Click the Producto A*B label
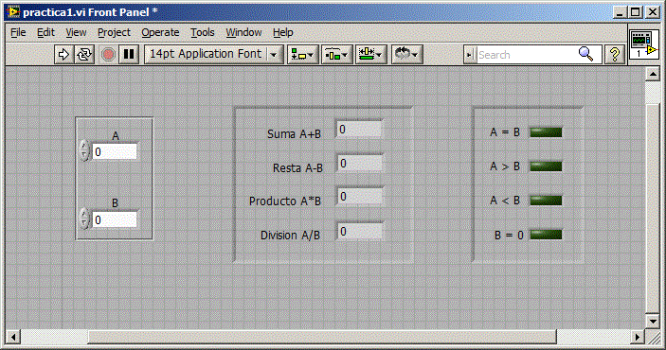 tap(284, 201)
